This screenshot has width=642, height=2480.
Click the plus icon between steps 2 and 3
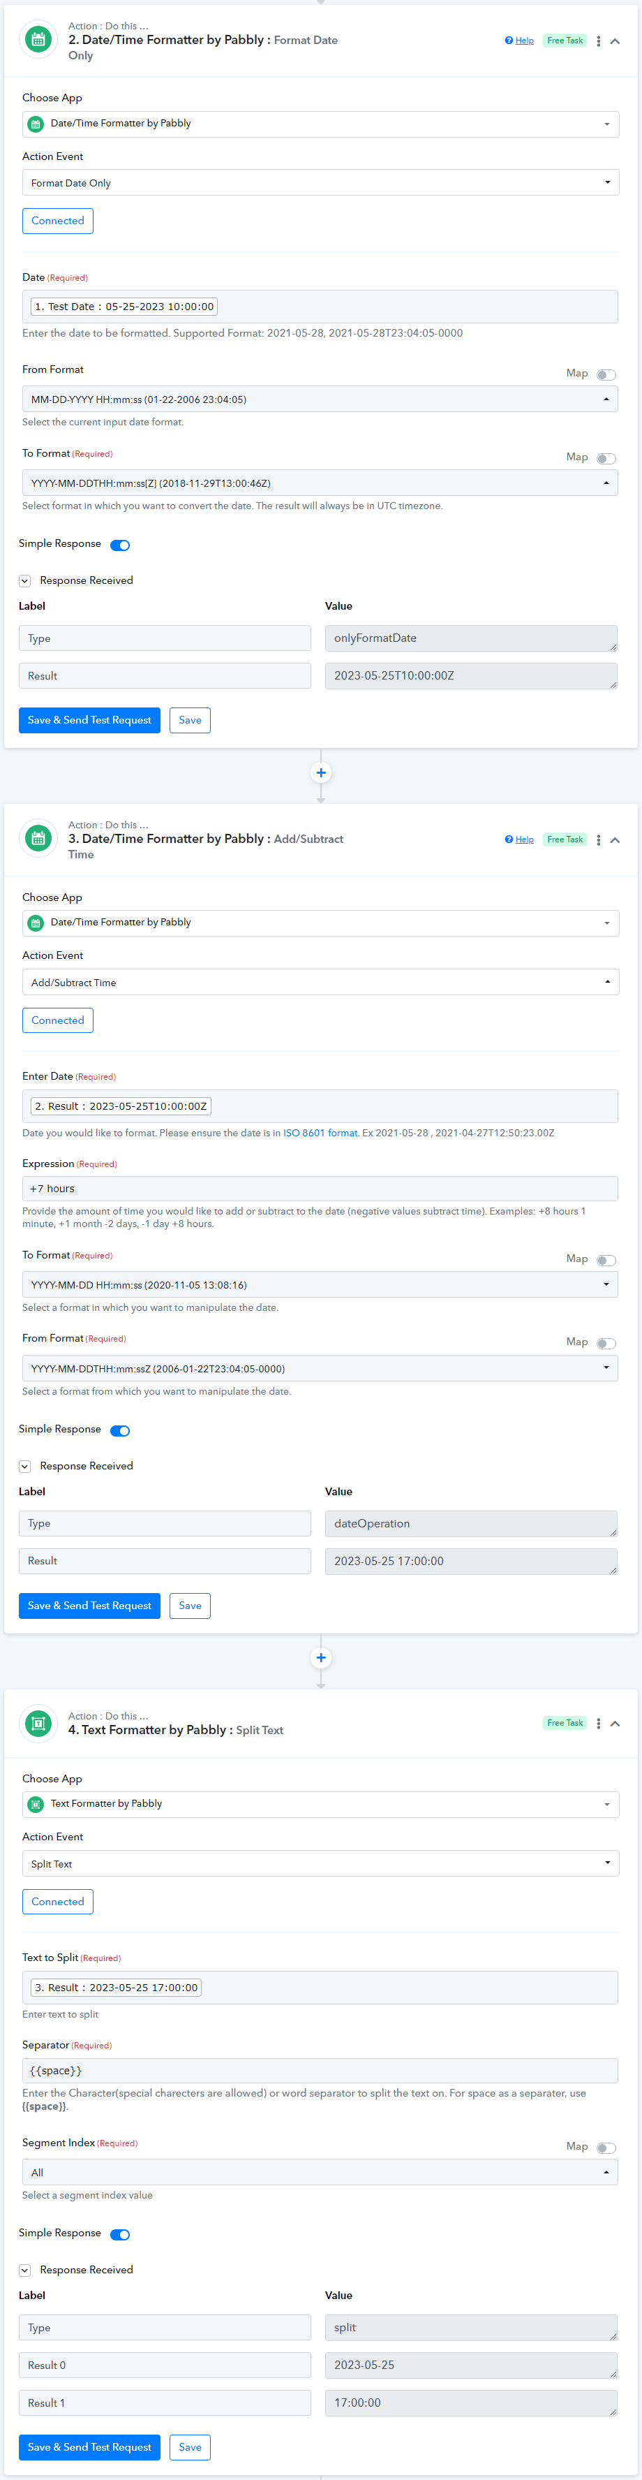pyautogui.click(x=320, y=773)
